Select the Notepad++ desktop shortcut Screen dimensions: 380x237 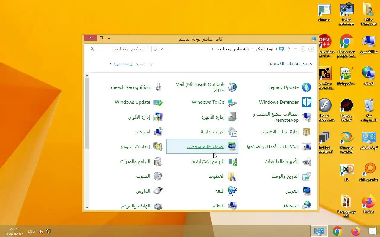pos(346,76)
